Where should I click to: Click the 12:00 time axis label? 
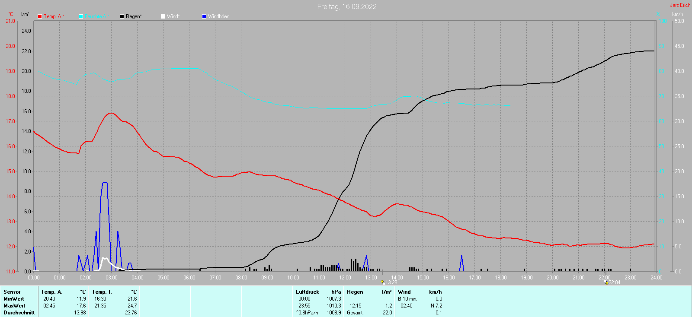pyautogui.click(x=345, y=278)
